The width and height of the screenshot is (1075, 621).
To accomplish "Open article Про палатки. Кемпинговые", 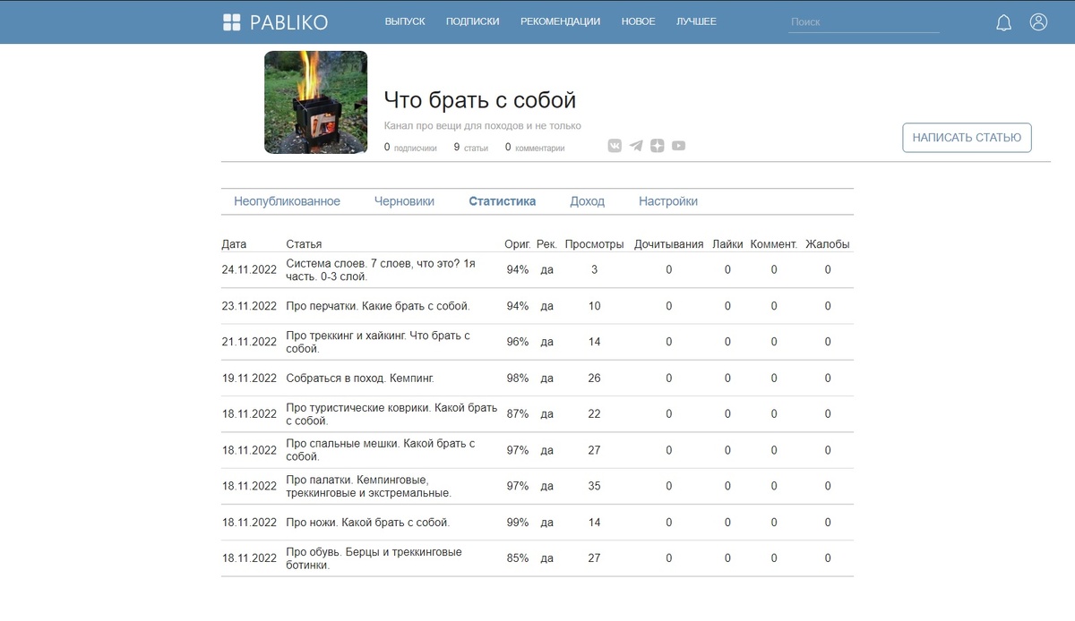I will tap(369, 486).
